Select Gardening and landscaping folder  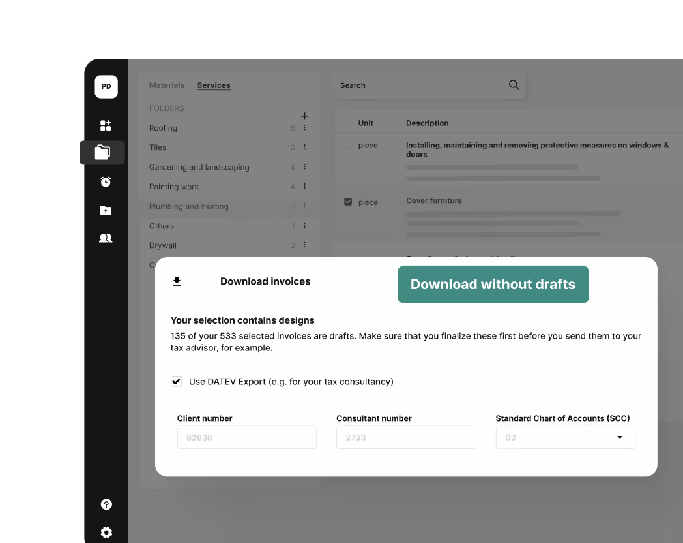pyautogui.click(x=199, y=167)
